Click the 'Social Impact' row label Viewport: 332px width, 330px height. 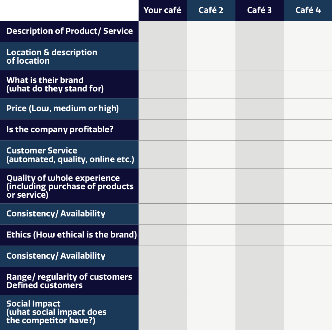(69, 313)
